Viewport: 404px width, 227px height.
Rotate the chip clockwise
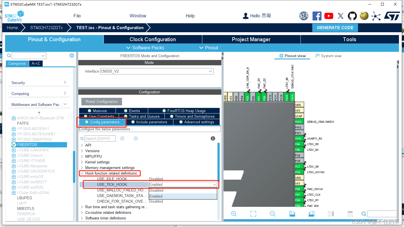(x=292, y=214)
